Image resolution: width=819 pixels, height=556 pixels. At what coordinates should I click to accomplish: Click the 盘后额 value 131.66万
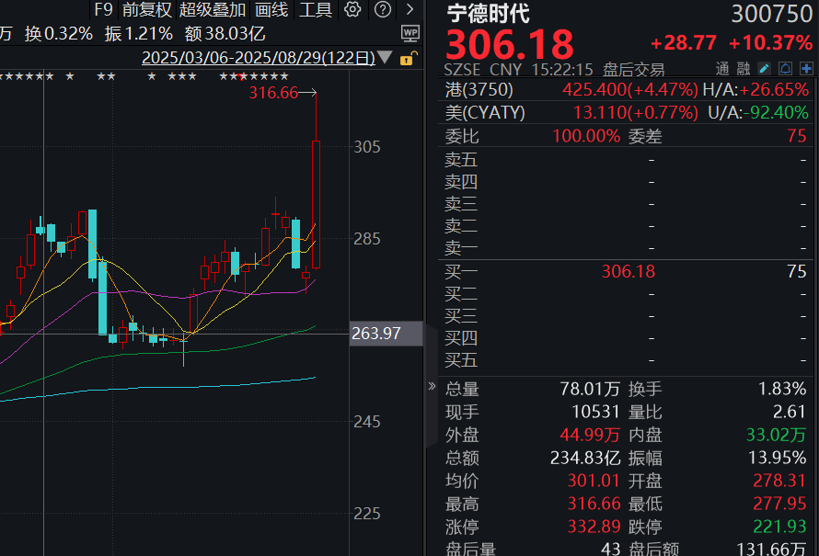tap(771, 550)
